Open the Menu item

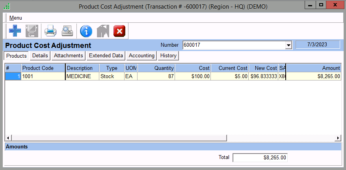tap(16, 18)
